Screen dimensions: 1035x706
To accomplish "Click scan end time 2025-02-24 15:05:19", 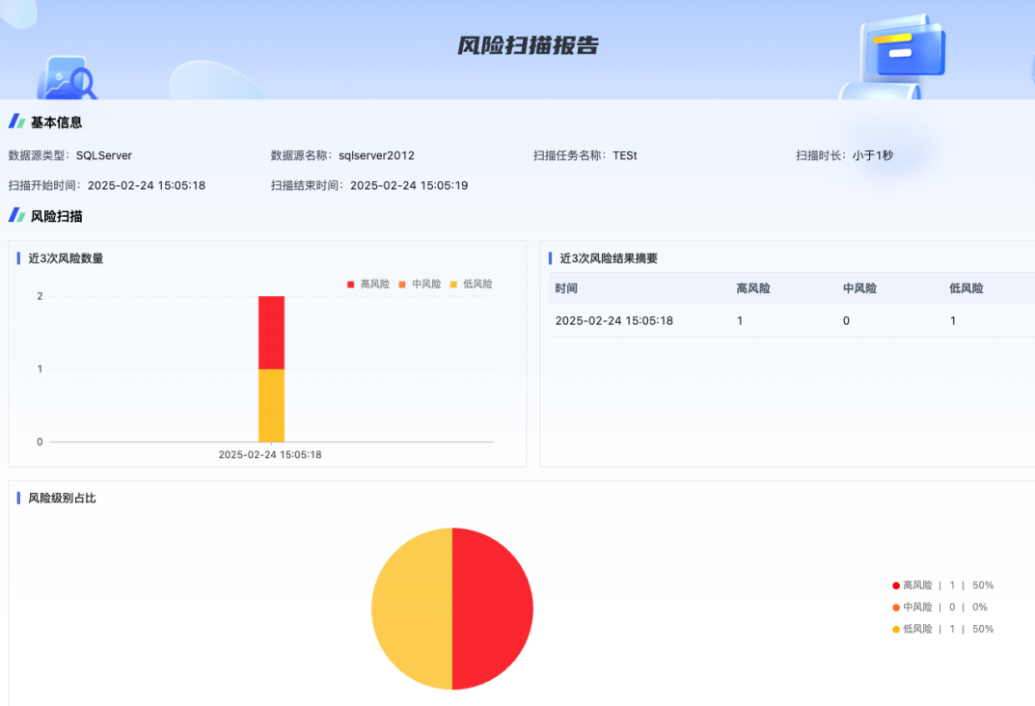I will pos(409,185).
